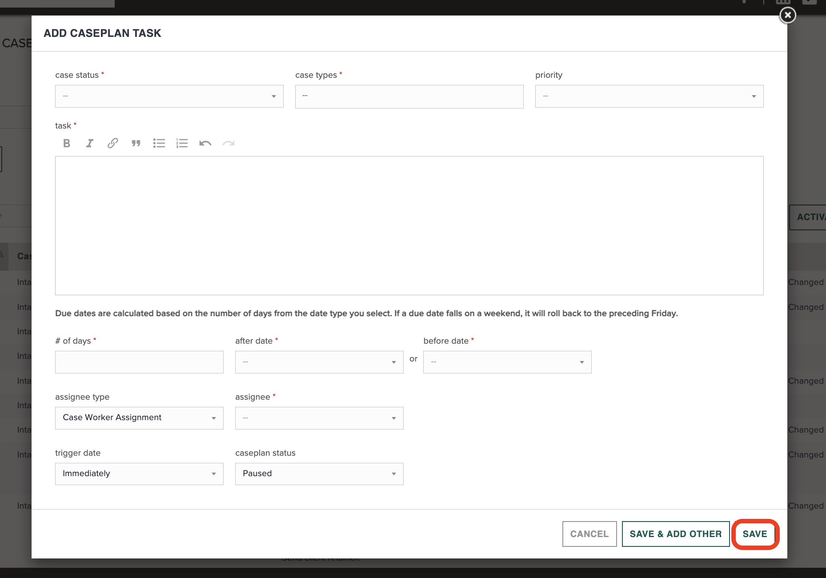Insert a blockquote in the task editor
Viewport: 826px width, 578px height.
click(136, 143)
